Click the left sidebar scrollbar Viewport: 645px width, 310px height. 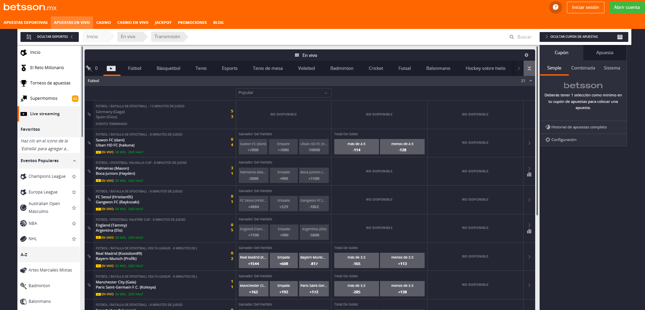point(82,92)
